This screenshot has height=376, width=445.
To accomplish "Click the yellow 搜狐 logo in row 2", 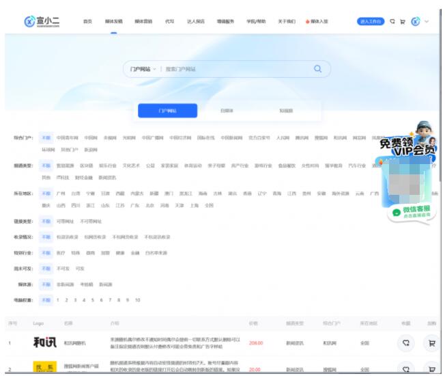I will pyautogui.click(x=45, y=367).
